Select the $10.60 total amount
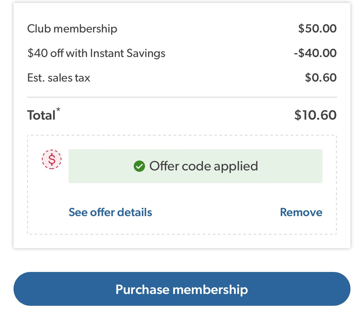The image size is (364, 312). pos(315,115)
